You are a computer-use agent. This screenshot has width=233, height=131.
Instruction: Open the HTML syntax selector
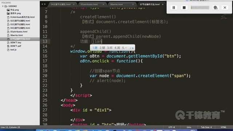tap(223, 127)
